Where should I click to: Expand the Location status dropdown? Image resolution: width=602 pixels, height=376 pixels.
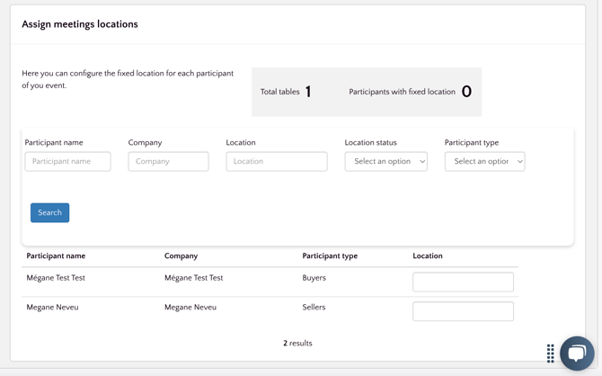(385, 162)
